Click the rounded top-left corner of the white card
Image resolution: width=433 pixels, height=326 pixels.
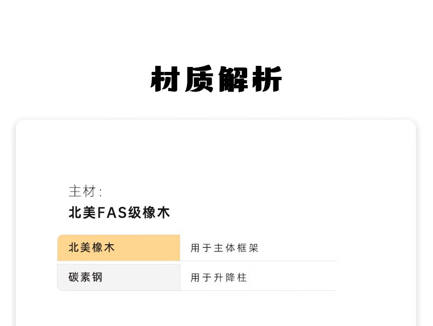[20, 123]
